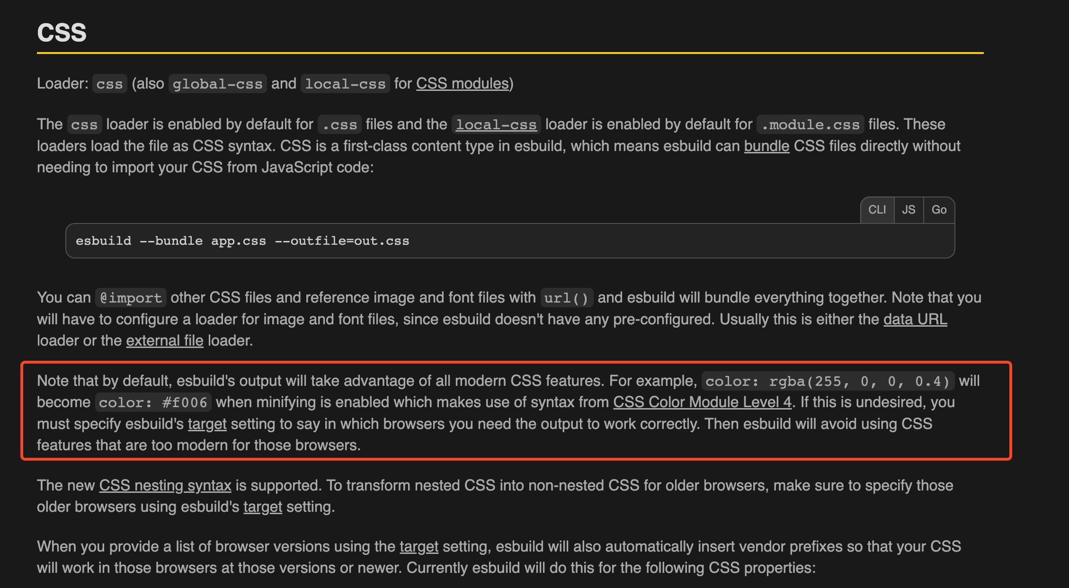Viewport: 1069px width, 588px height.
Task: Open the CSS Color Module Level 4 link
Action: click(x=702, y=402)
